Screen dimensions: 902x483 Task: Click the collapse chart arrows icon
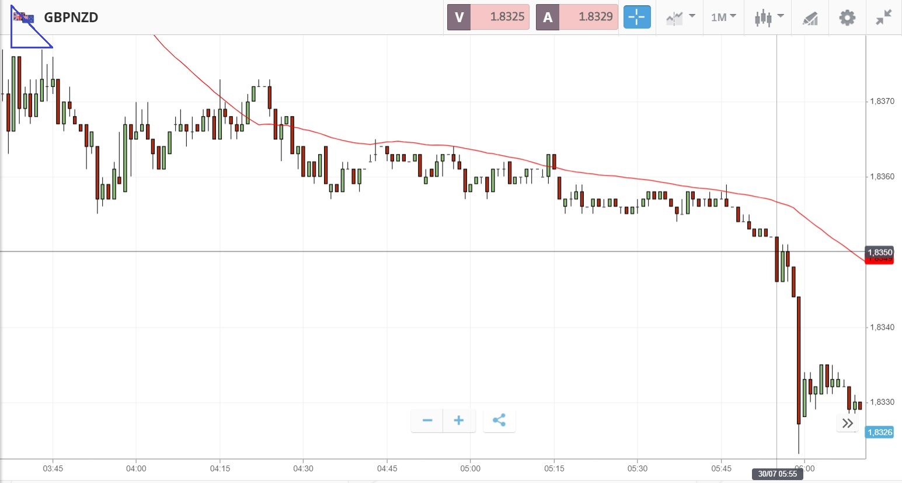884,17
